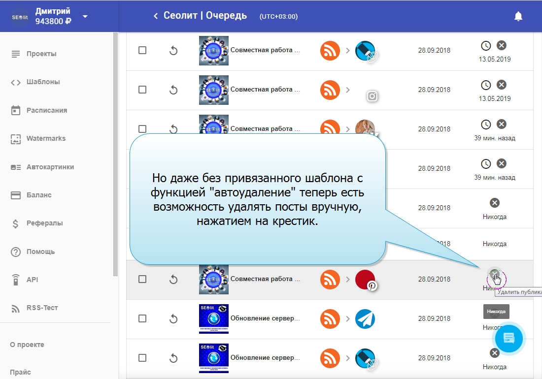Click RSS source icon in the Pinterest row

(x=330, y=280)
